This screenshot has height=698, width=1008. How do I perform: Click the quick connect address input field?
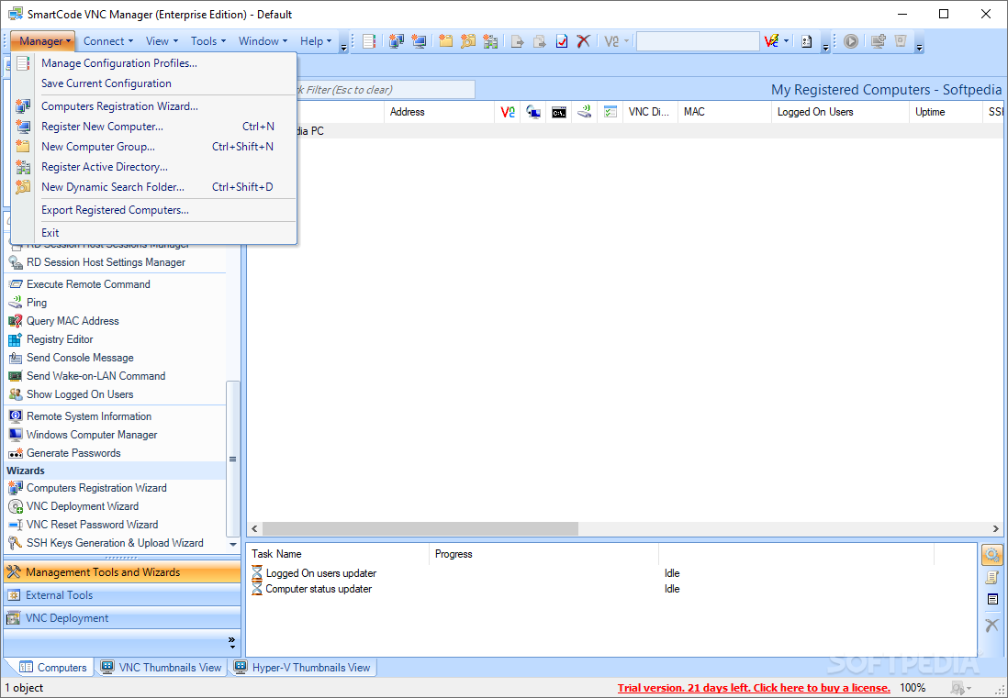click(698, 41)
